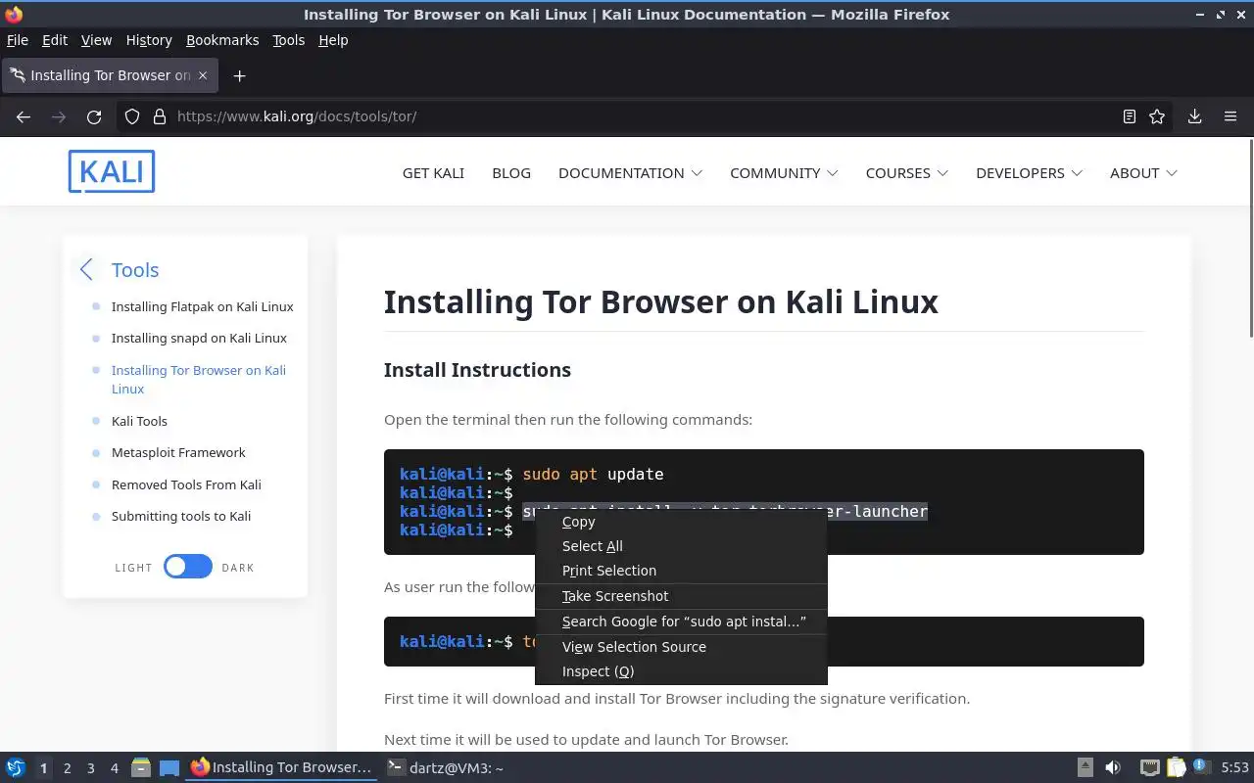Close the Installing Tor Browser tab
Viewport: 1254px width, 783px height.
(203, 75)
